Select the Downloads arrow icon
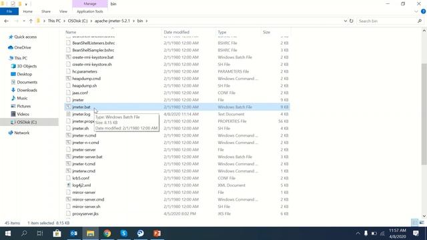The height and width of the screenshot is (240, 427). [x=13, y=90]
